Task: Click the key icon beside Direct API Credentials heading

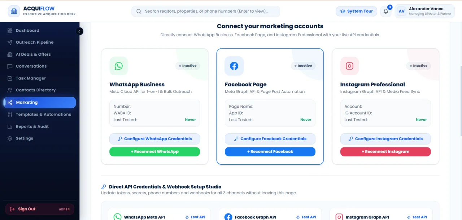Action: click(104, 187)
